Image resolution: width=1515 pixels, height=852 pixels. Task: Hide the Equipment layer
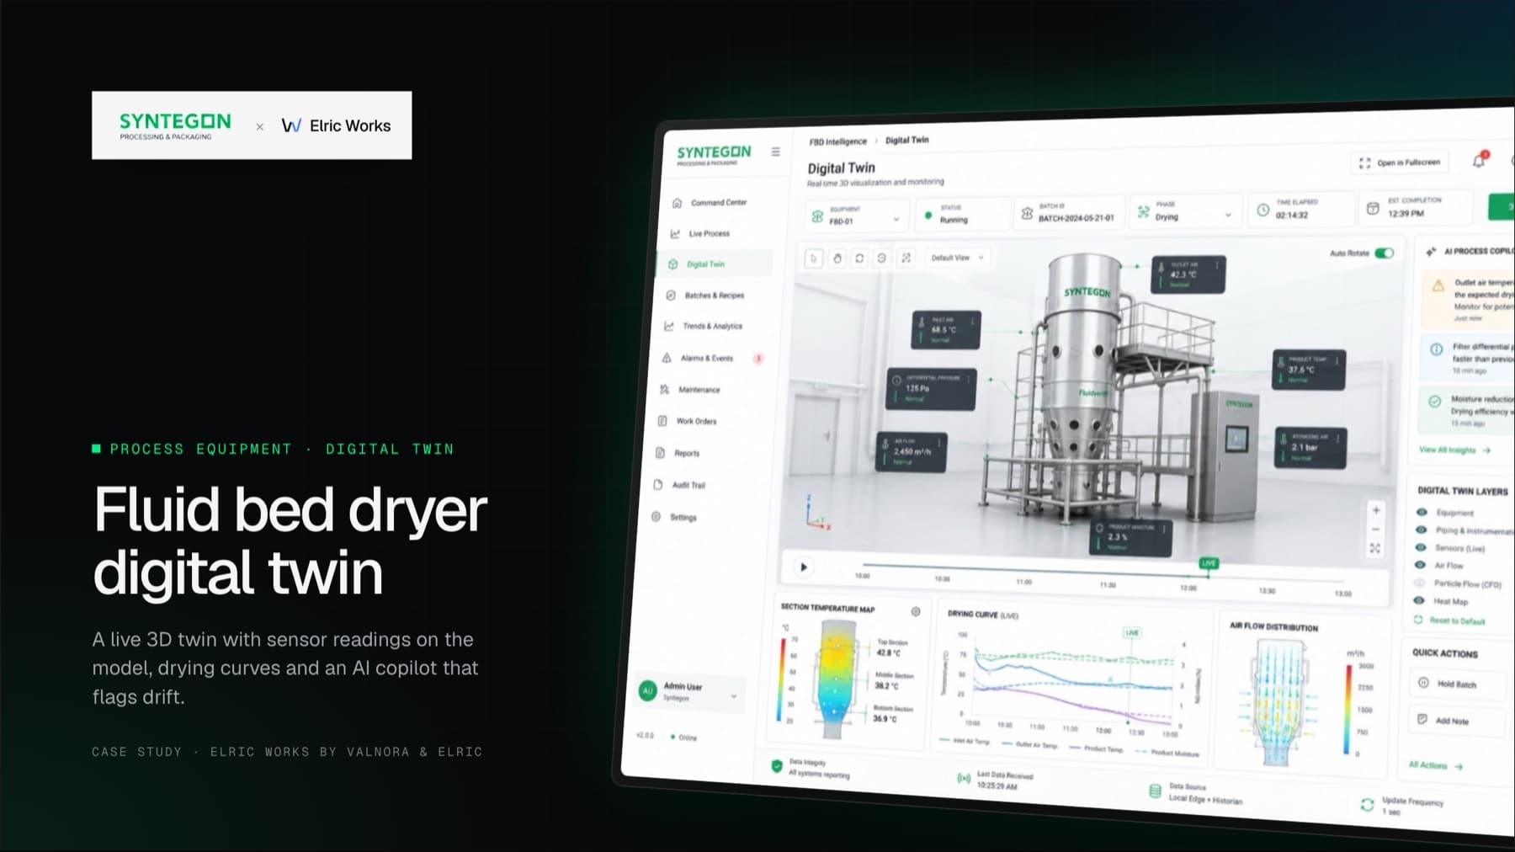point(1422,512)
